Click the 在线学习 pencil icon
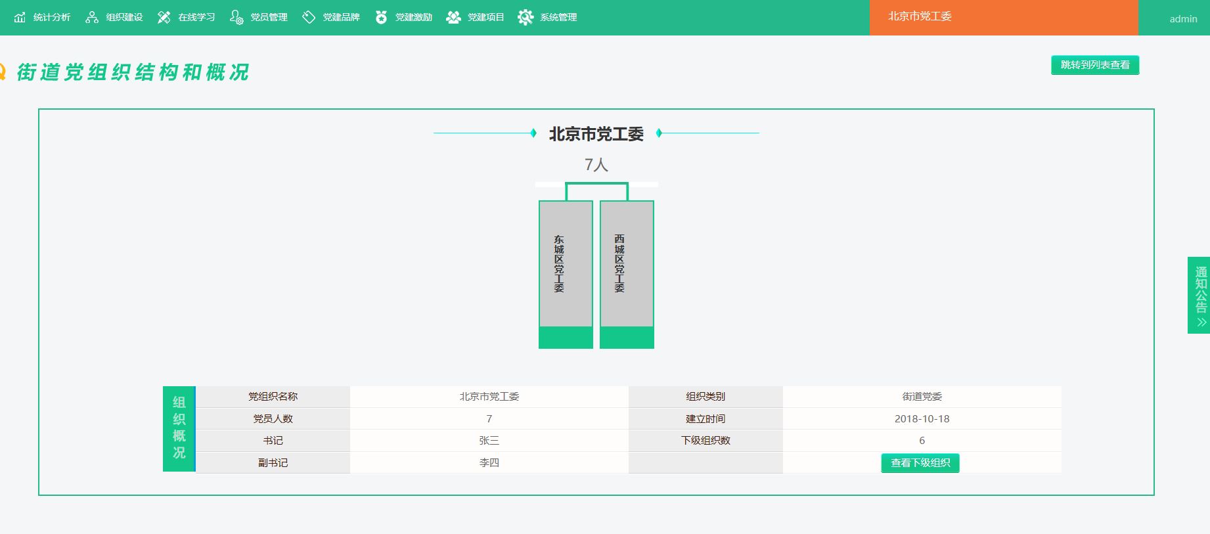The width and height of the screenshot is (1210, 534). pyautogui.click(x=164, y=17)
